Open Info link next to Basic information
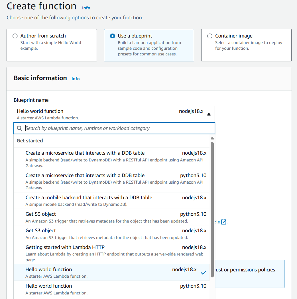297x299 pixels. [x=76, y=78]
